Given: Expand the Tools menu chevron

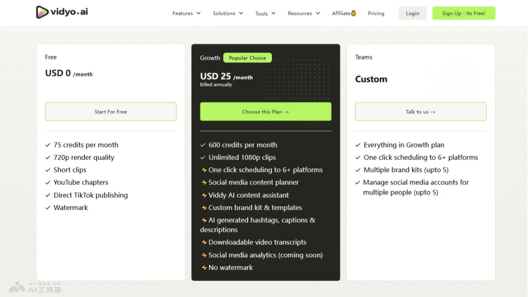Looking at the screenshot, I should 273,14.
